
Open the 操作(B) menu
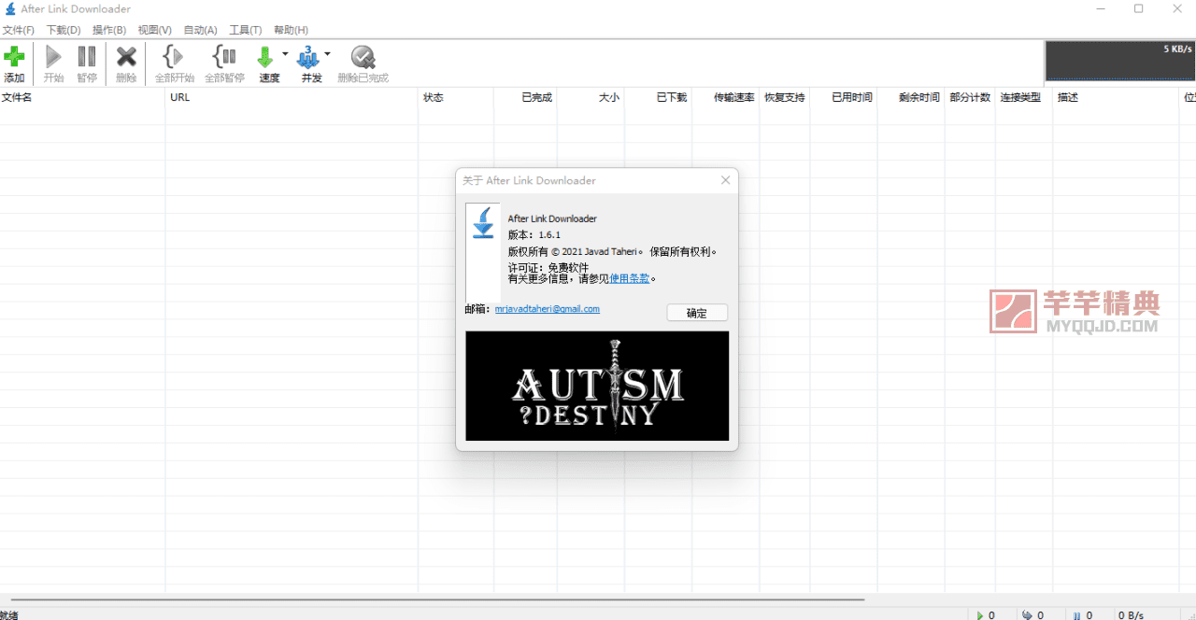coord(109,30)
